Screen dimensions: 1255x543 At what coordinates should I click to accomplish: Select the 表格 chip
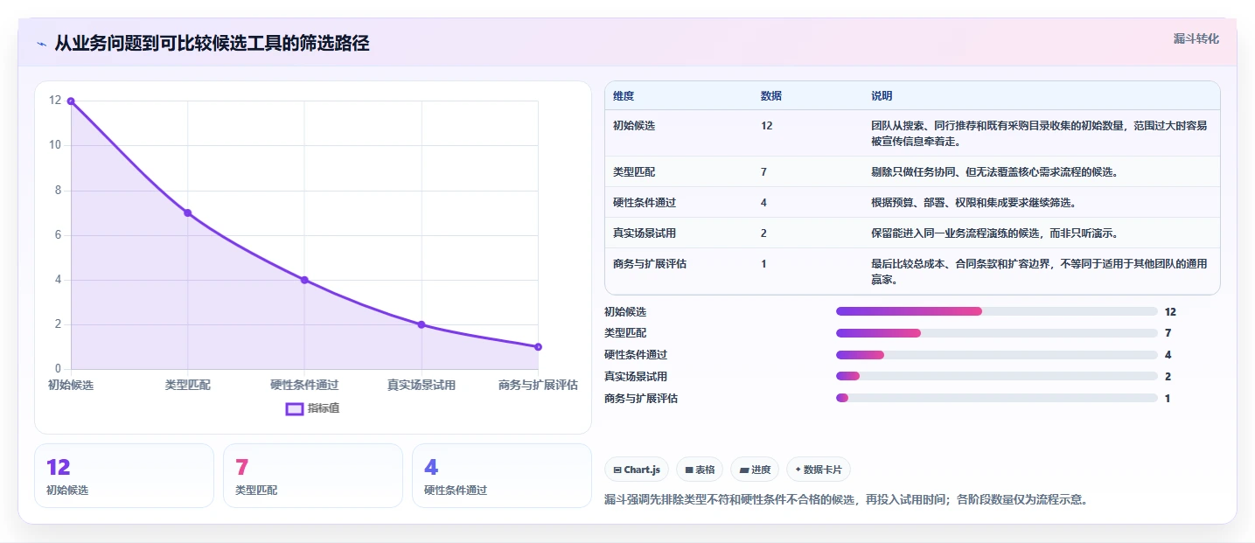[x=700, y=470]
